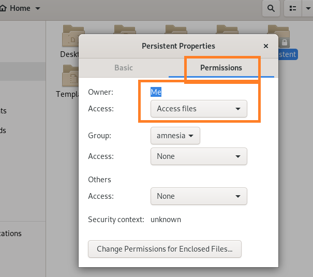Click the highlighted Persistent folder label
Viewport: 313px width, 277px height.
(288, 54)
